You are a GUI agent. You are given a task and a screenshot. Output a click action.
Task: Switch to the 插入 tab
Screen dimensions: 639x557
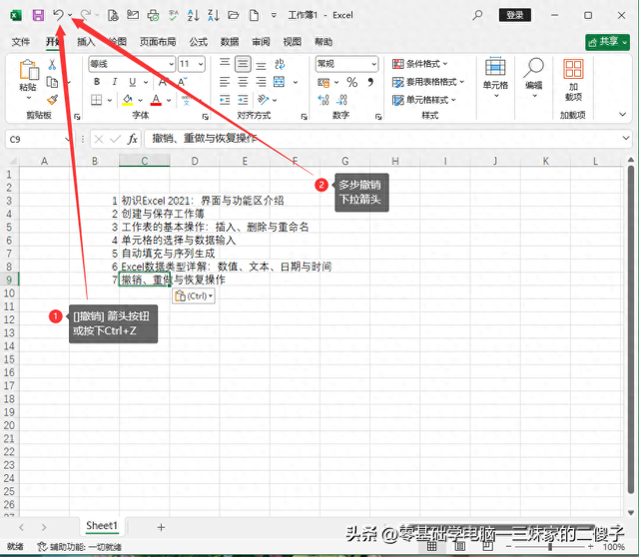click(86, 42)
